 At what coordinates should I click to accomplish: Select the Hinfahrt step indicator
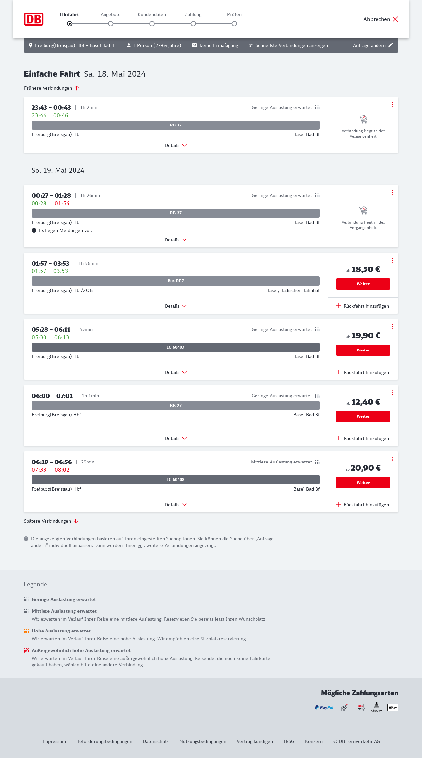(x=70, y=24)
